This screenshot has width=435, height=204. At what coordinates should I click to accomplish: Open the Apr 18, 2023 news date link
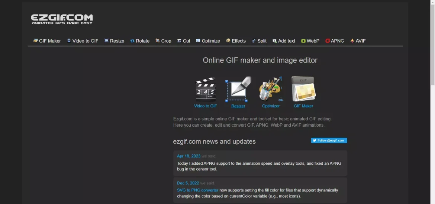click(188, 156)
